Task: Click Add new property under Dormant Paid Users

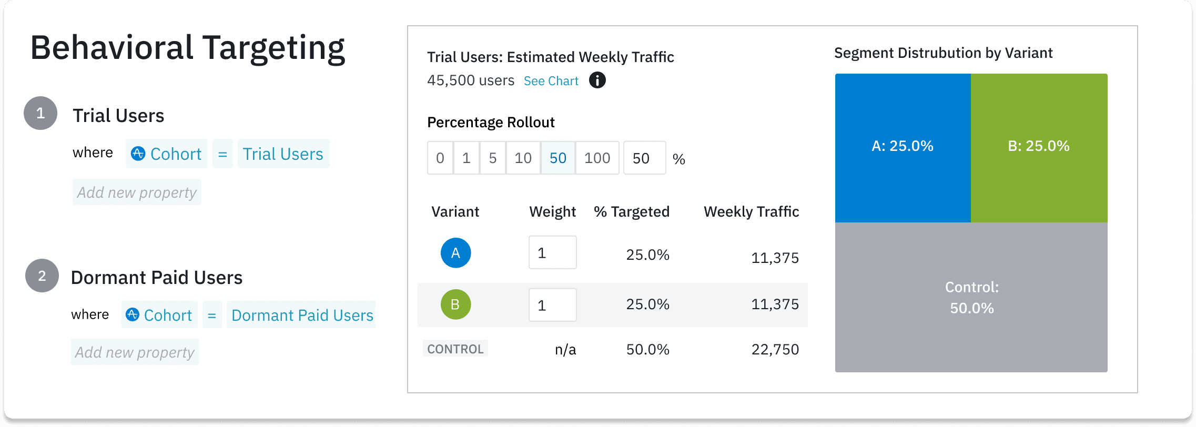Action: click(135, 352)
